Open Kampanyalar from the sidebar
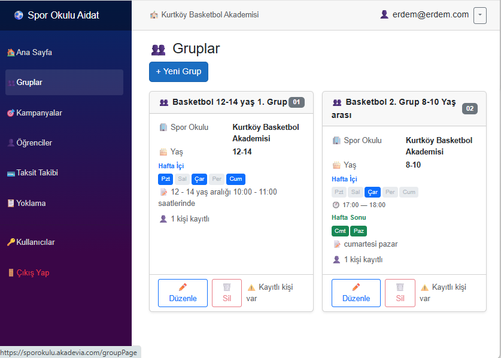 coord(64,113)
